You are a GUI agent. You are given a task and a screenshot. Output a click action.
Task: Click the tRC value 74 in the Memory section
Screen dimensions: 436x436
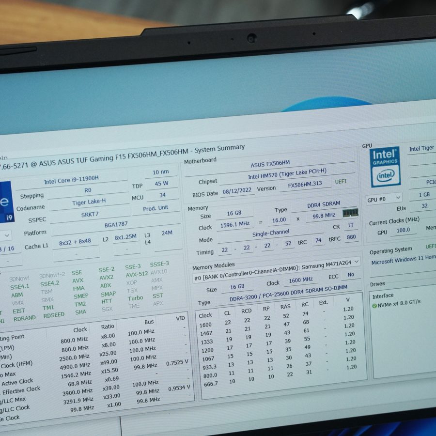pyautogui.click(x=318, y=240)
